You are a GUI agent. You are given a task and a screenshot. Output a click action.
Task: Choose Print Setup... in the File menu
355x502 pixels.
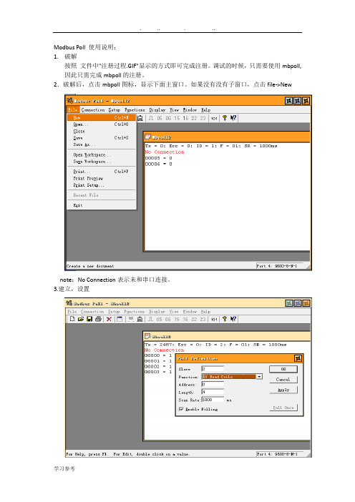tap(102, 185)
